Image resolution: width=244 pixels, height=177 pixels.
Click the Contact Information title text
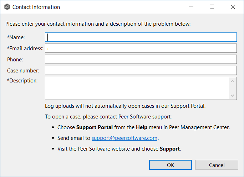(x=36, y=7)
